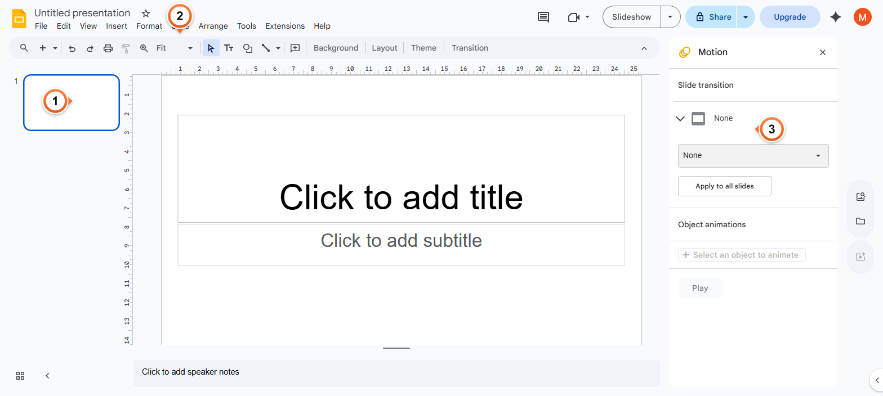Open the Arrange menu
Image resolution: width=883 pixels, height=396 pixels.
[213, 26]
